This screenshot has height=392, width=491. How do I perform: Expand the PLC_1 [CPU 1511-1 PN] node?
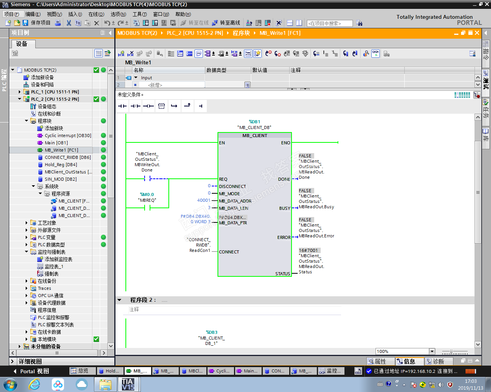click(20, 92)
